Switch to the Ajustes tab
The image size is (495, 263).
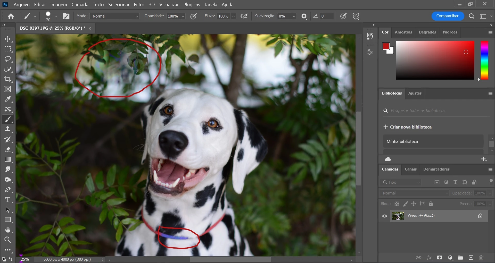[415, 93]
